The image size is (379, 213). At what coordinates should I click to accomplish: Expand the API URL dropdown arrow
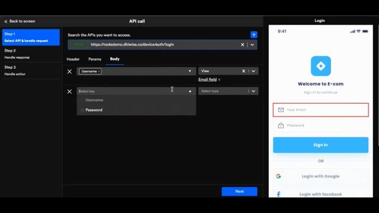252,45
